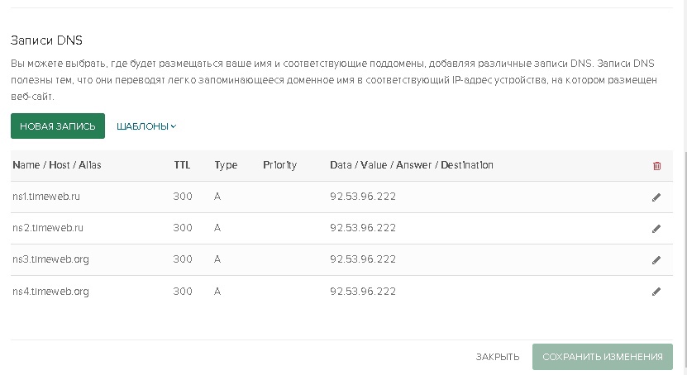
Task: Click the Name / Host / Alias column header
Action: 56,165
